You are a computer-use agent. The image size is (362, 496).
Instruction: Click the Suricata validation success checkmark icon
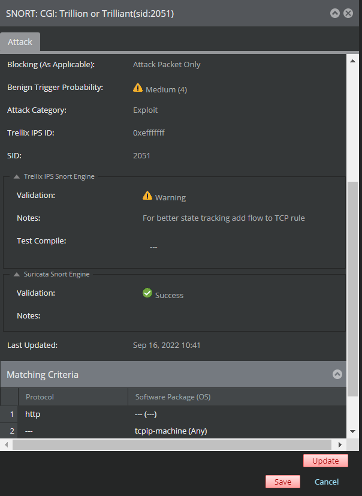147,293
